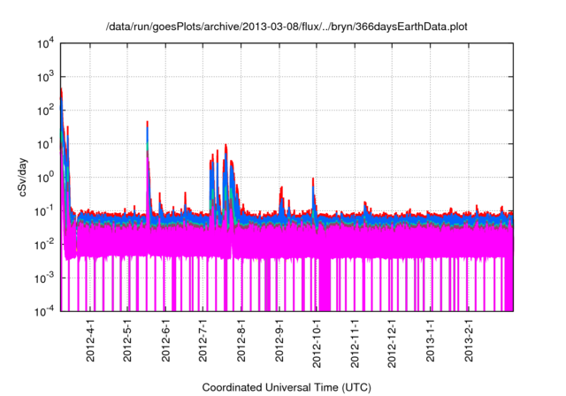This screenshot has width=566, height=396.
Task: Click the 10^-2 y-axis tick label
Action: (44, 245)
